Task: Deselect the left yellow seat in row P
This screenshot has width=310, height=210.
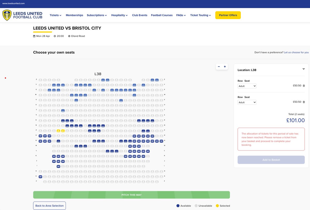Action: [x=58, y=131]
